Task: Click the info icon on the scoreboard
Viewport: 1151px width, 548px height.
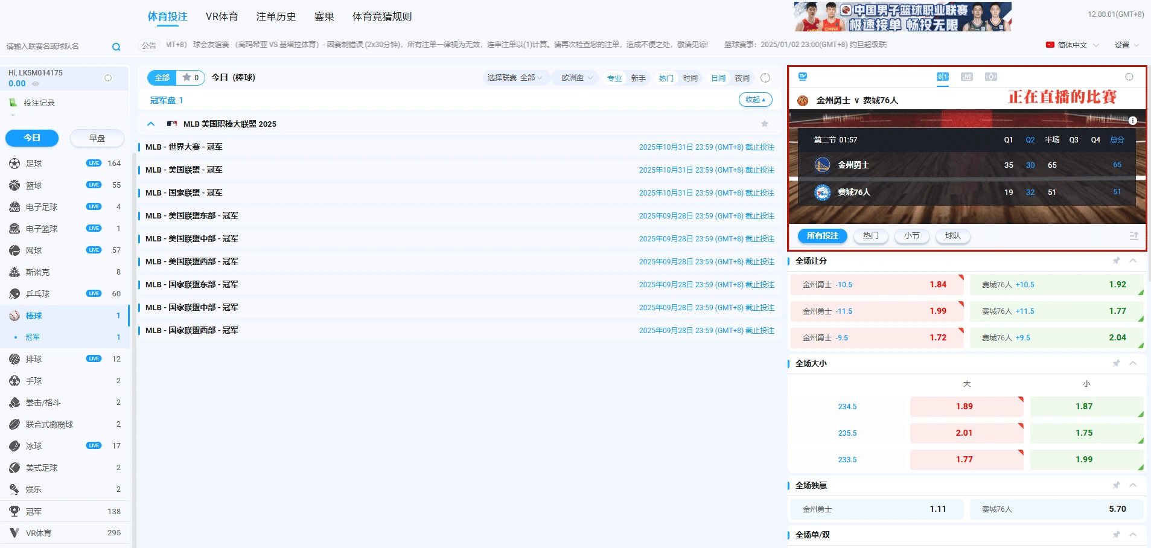Action: point(1132,121)
